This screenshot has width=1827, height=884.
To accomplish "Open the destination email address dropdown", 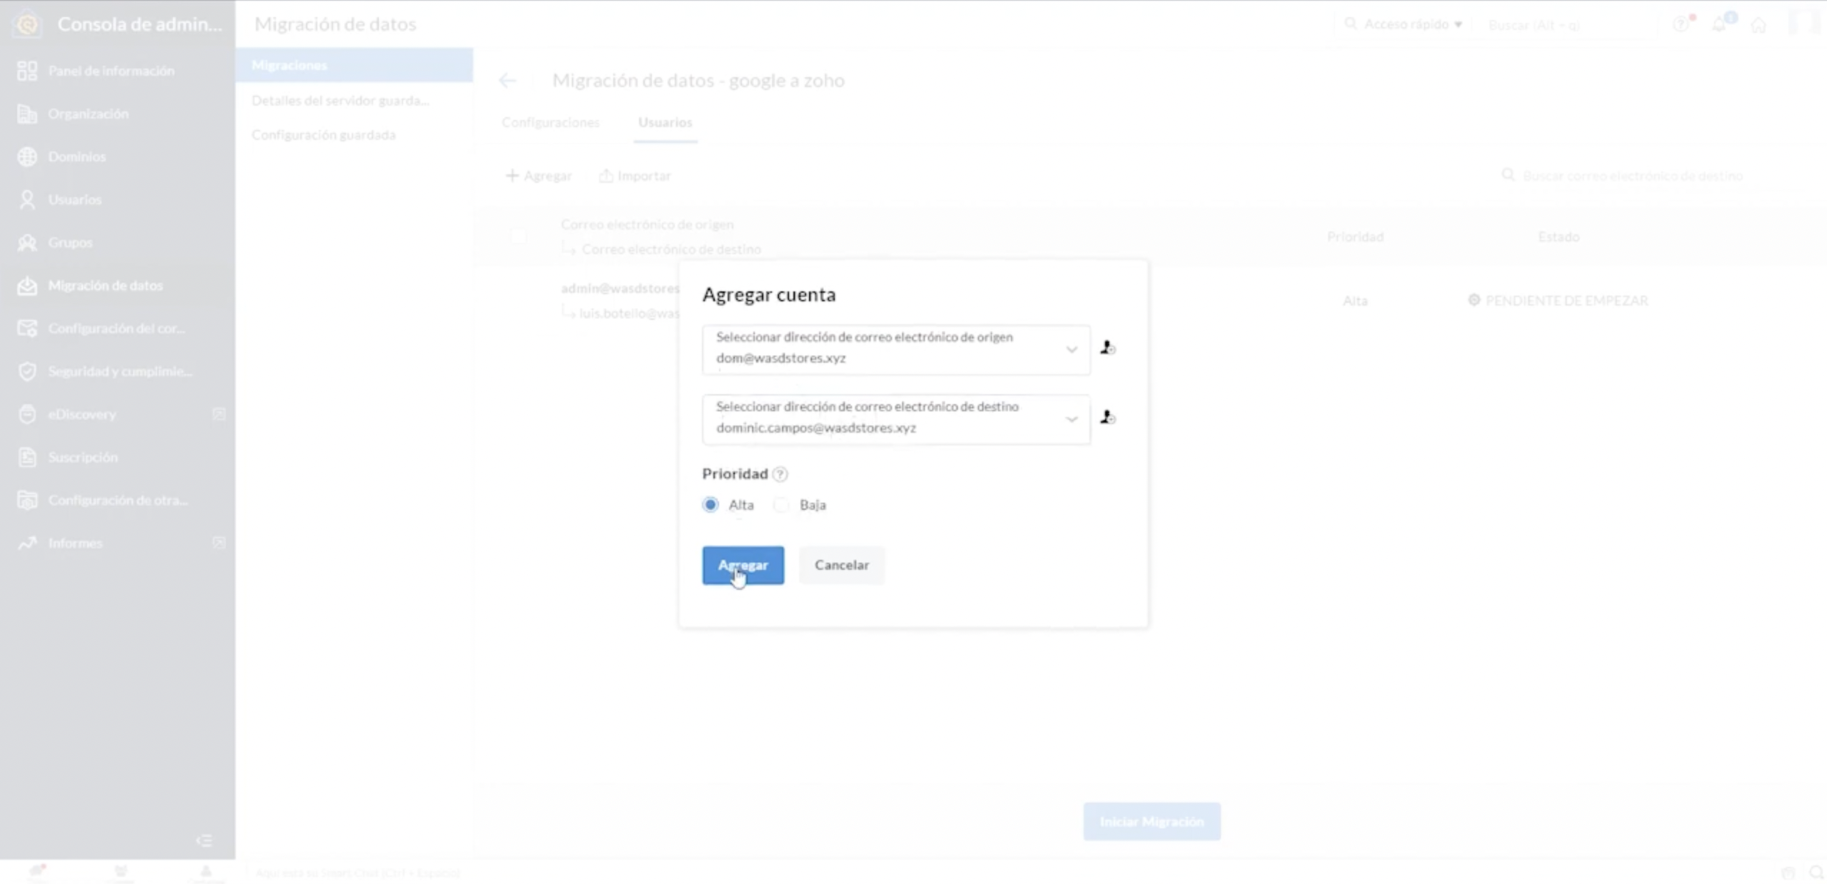I will 896,419.
